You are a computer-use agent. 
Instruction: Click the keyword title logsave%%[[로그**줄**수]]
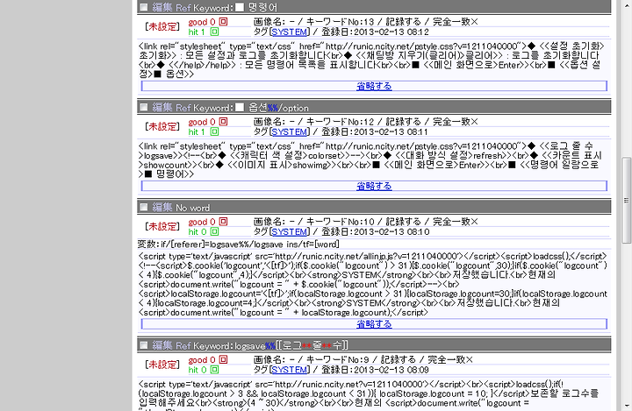[291, 345]
